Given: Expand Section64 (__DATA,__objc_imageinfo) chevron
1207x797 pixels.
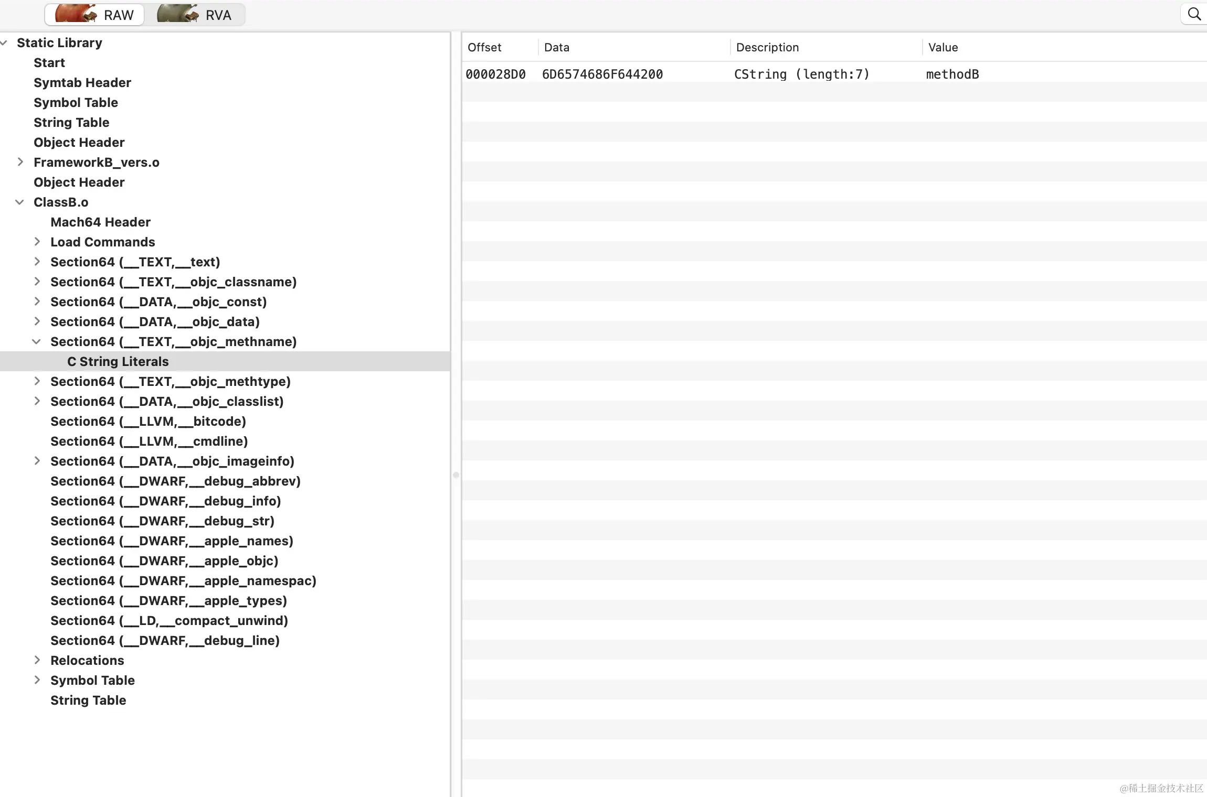Looking at the screenshot, I should pyautogui.click(x=37, y=461).
